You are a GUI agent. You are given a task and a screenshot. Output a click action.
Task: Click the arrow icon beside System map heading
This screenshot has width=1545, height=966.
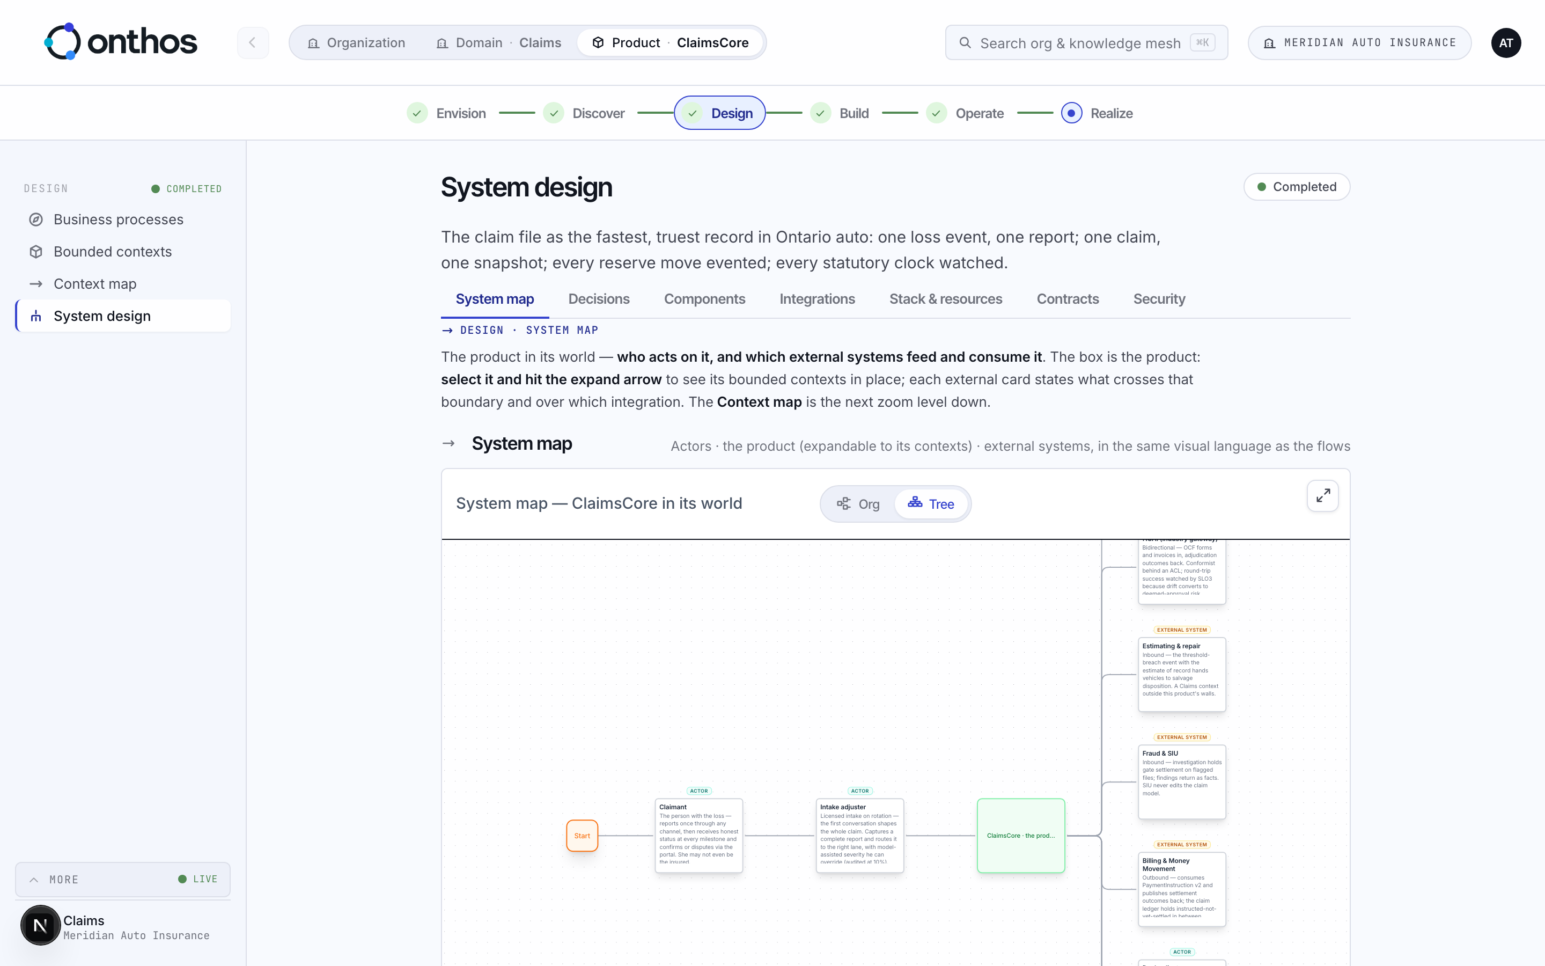click(x=448, y=443)
